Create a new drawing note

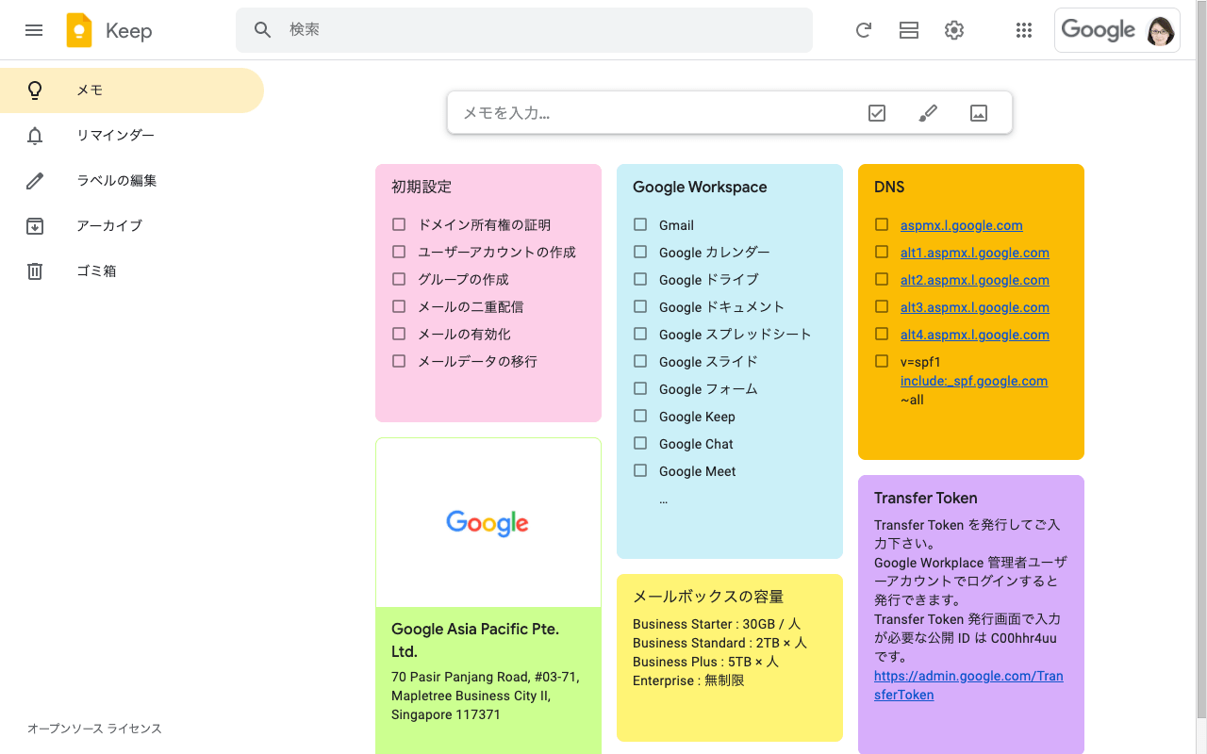928,113
